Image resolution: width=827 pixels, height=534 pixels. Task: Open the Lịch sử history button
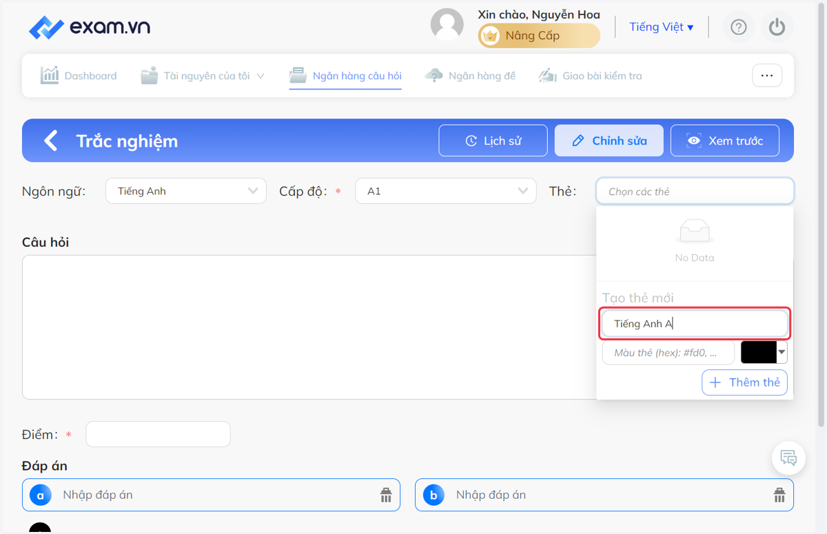pos(493,141)
